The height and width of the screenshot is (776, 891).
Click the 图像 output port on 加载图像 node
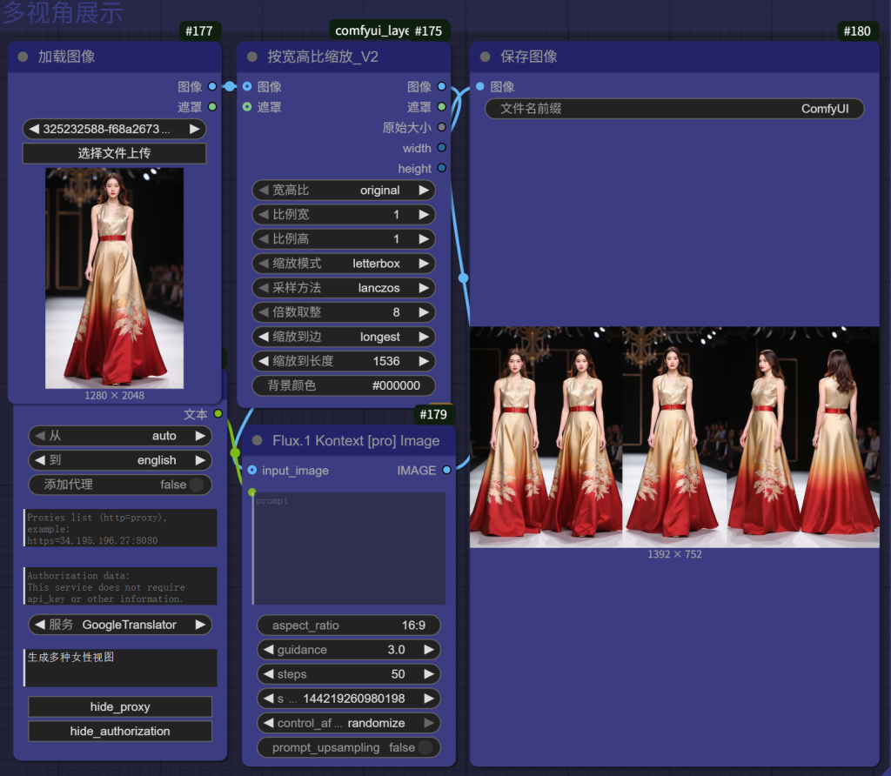click(212, 87)
